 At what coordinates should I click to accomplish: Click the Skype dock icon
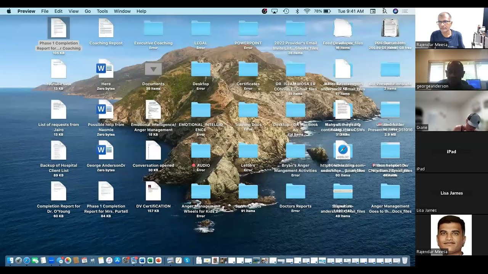point(187,261)
